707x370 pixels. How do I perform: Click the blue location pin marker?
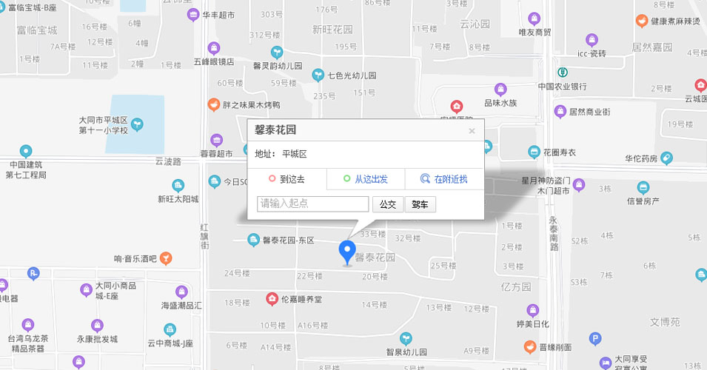pyautogui.click(x=347, y=253)
